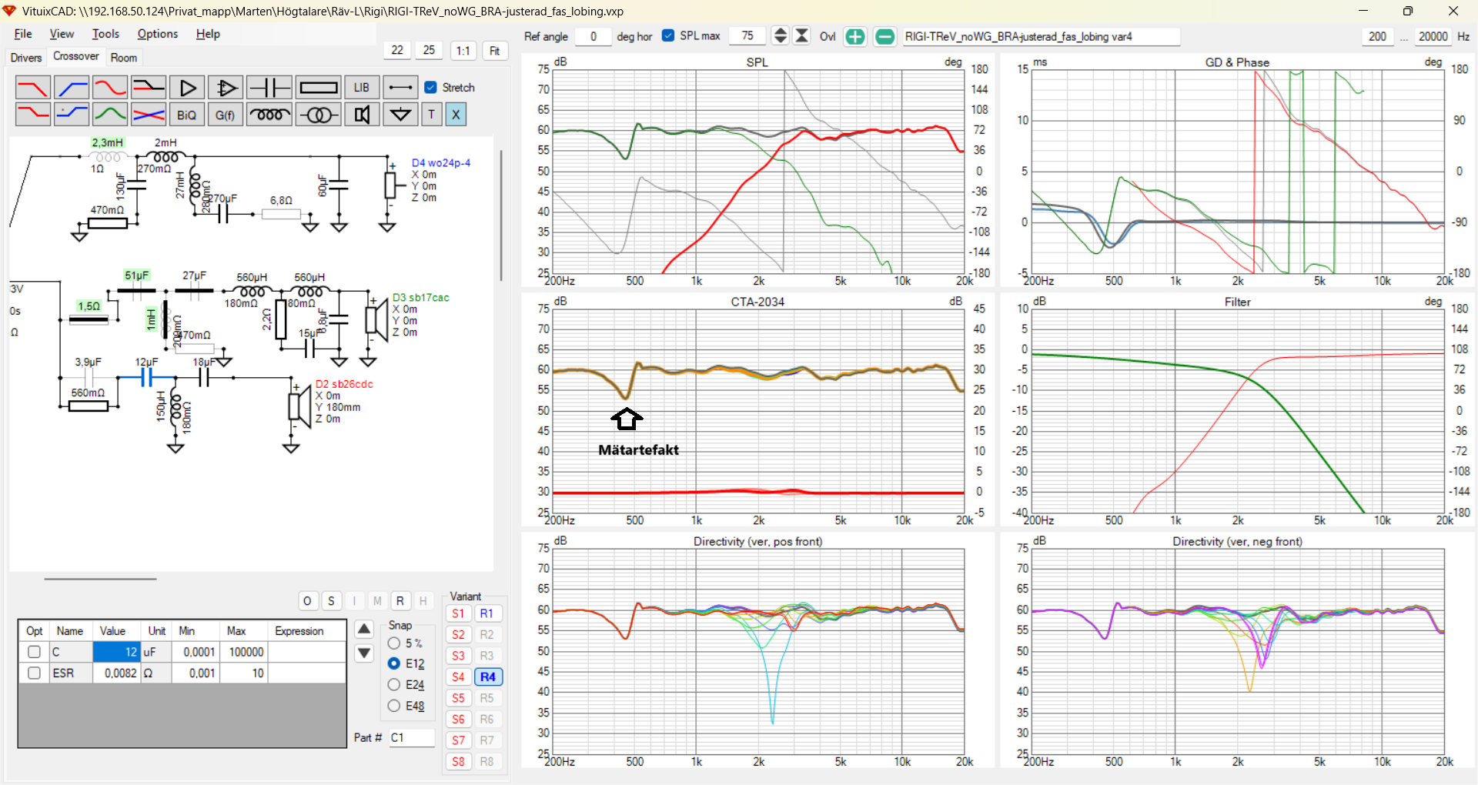Screen dimensions: 1478x785
Task: Click the schematic horizontal scrollbar
Action: [100, 579]
